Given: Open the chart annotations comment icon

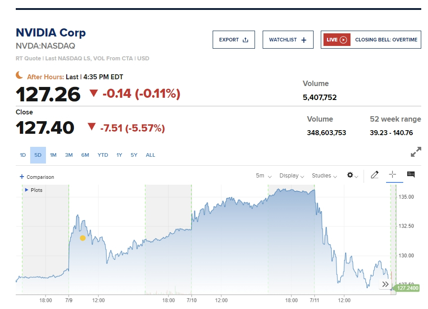Looking at the screenshot, I should point(411,175).
